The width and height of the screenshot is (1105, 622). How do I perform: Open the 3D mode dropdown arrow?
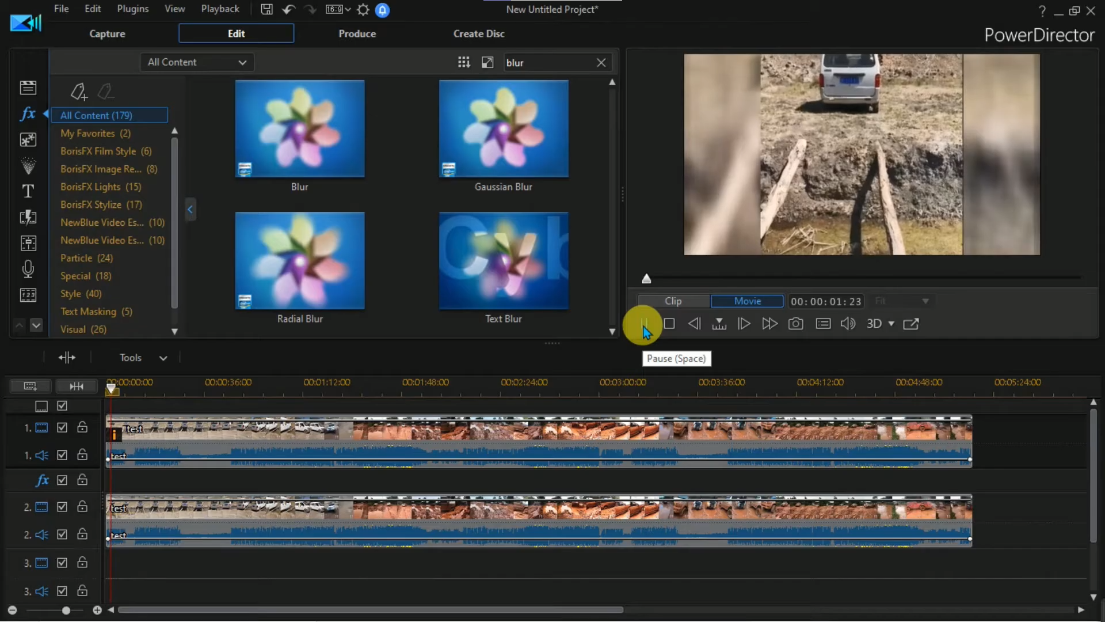pos(891,324)
